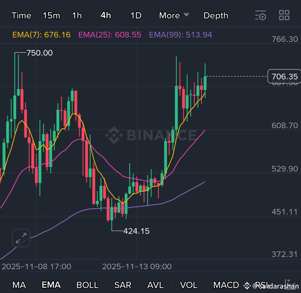Switch to the 15m timeframe

[51, 16]
